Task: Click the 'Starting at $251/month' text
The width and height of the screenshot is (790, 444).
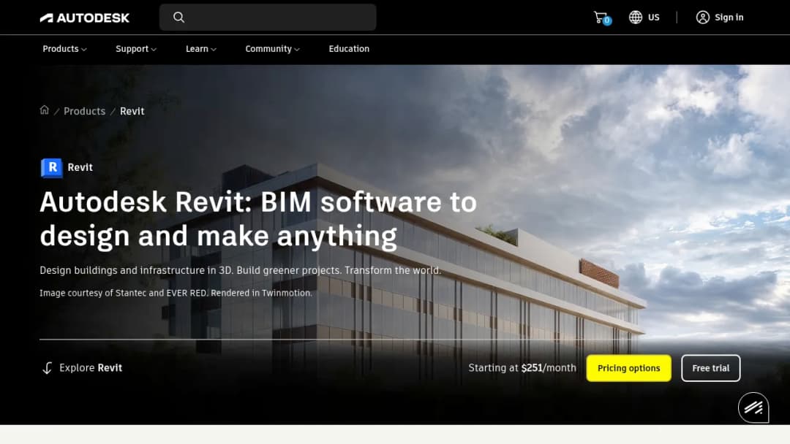Action: [522, 368]
